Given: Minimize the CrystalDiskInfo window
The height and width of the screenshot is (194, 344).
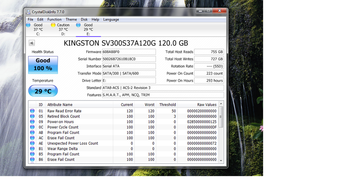Looking at the screenshot, I should click(x=200, y=11).
